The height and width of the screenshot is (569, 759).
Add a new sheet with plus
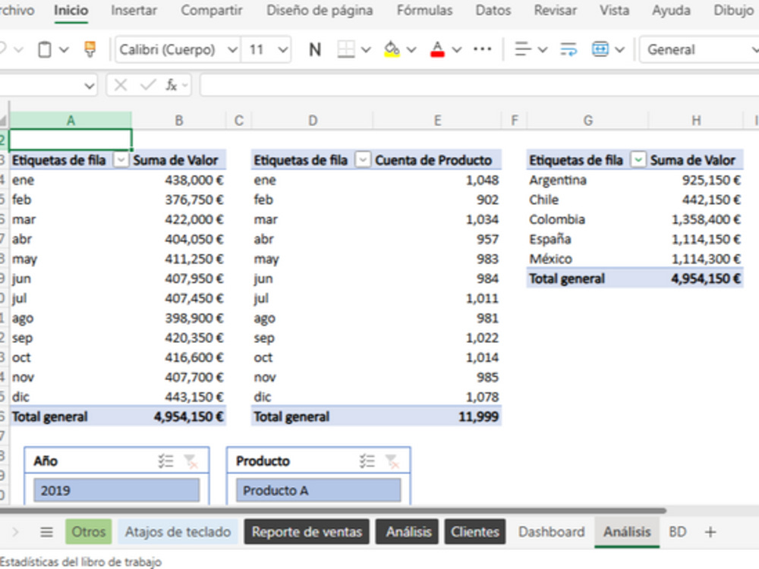tap(710, 533)
